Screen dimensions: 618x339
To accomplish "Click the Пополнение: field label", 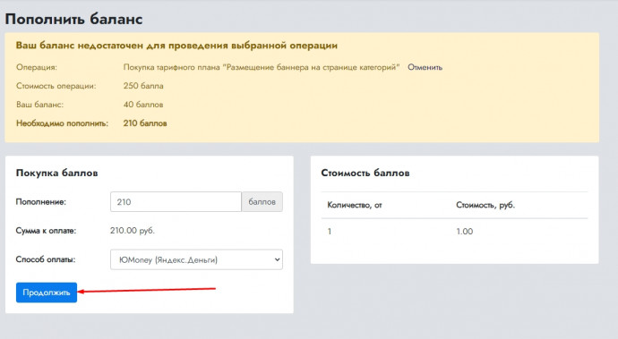I will point(41,202).
